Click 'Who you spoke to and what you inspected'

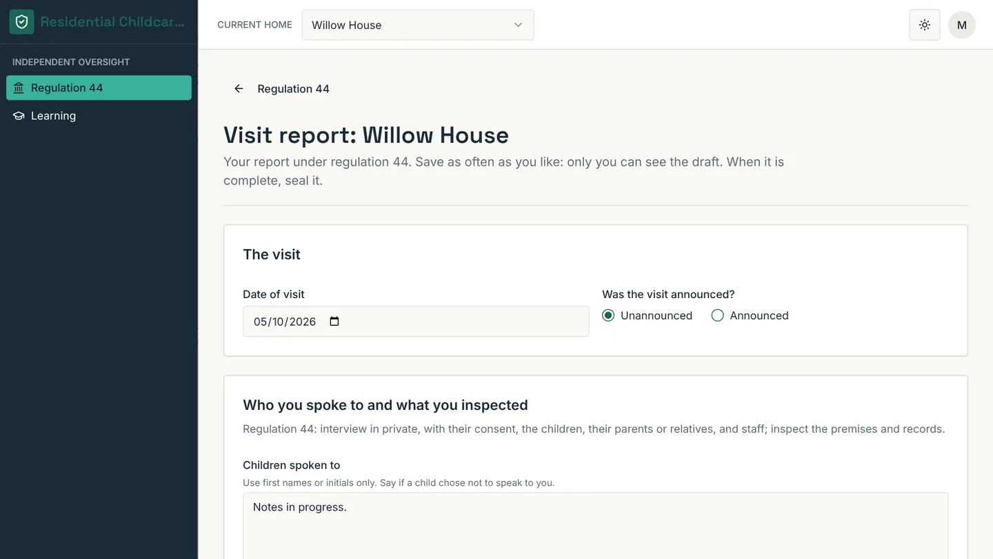click(385, 405)
